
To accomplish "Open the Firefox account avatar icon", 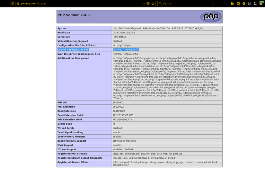I will (244, 4).
